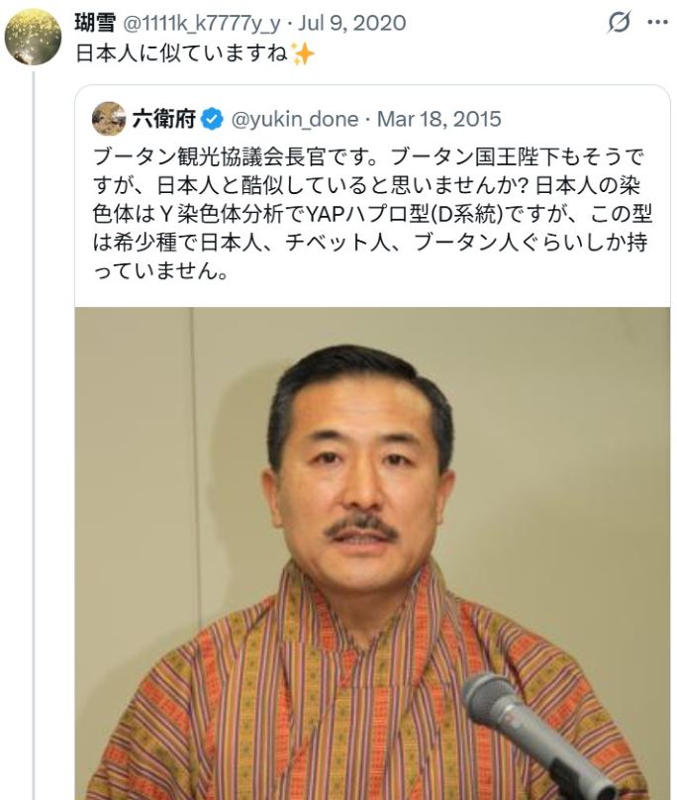Open the attached photo of the man

click(372, 553)
